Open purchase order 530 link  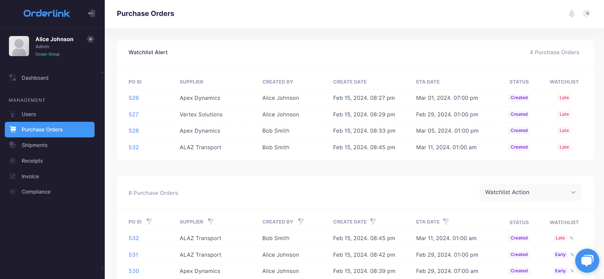[x=134, y=271]
